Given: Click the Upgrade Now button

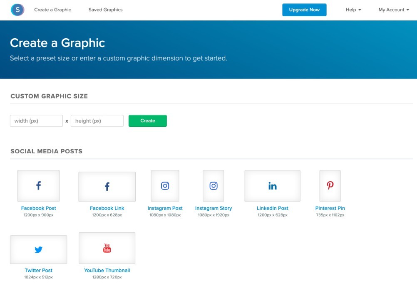Looking at the screenshot, I should [x=304, y=10].
